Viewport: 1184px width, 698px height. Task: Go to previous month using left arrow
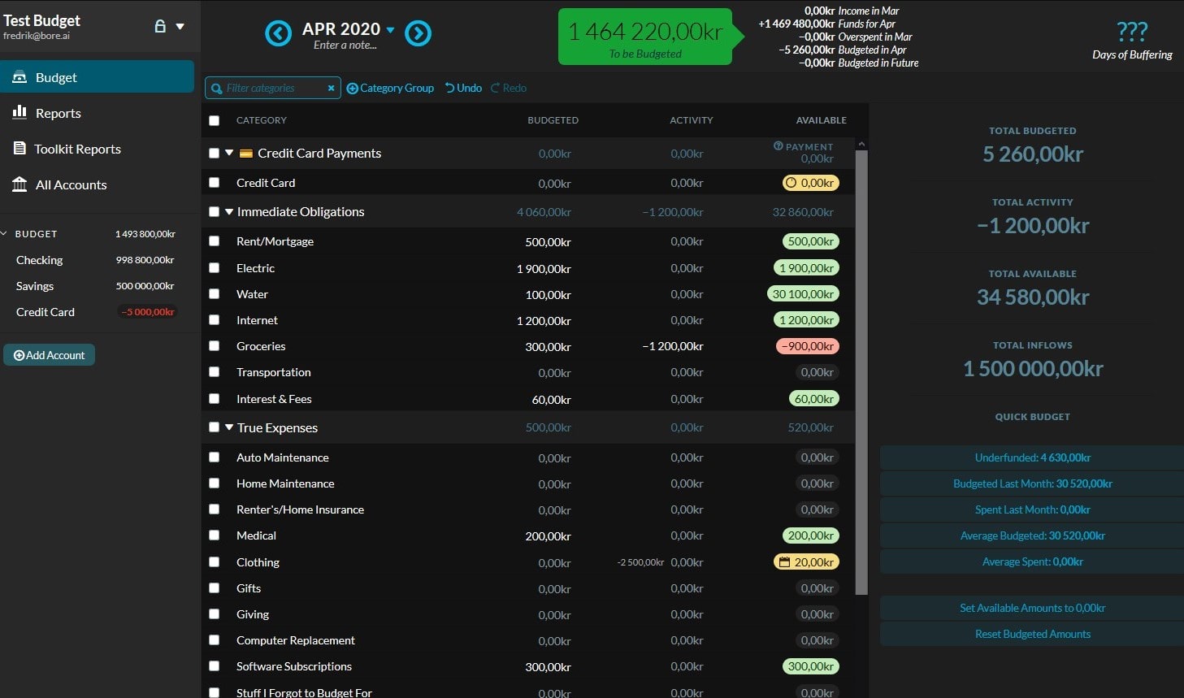pyautogui.click(x=278, y=33)
